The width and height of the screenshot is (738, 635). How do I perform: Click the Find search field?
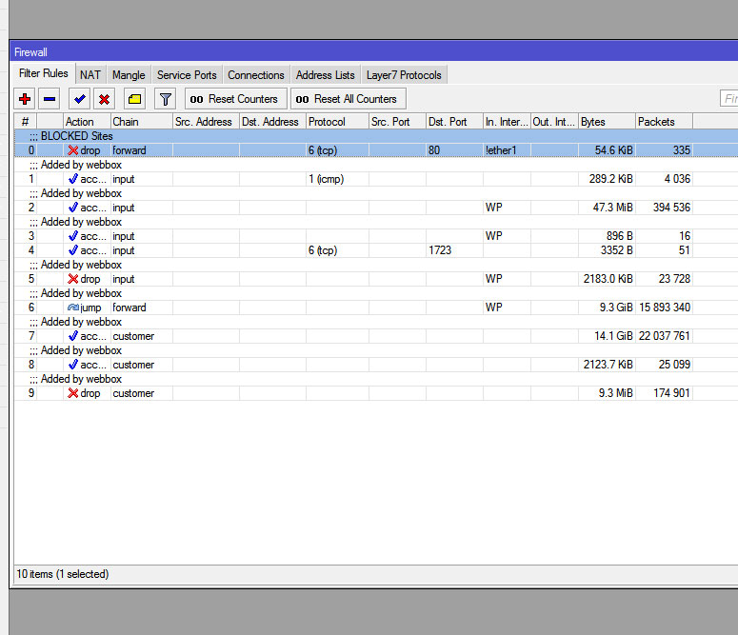pos(728,99)
